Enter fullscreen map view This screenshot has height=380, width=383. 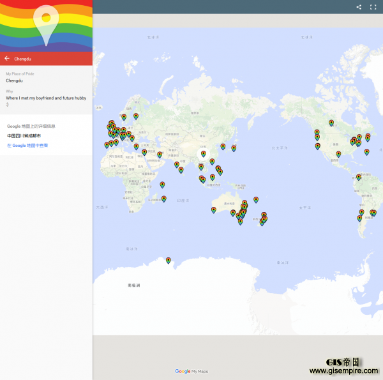[x=373, y=7]
